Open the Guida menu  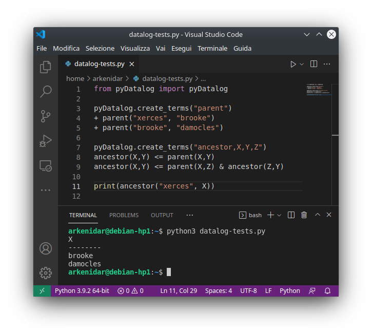[x=242, y=48]
